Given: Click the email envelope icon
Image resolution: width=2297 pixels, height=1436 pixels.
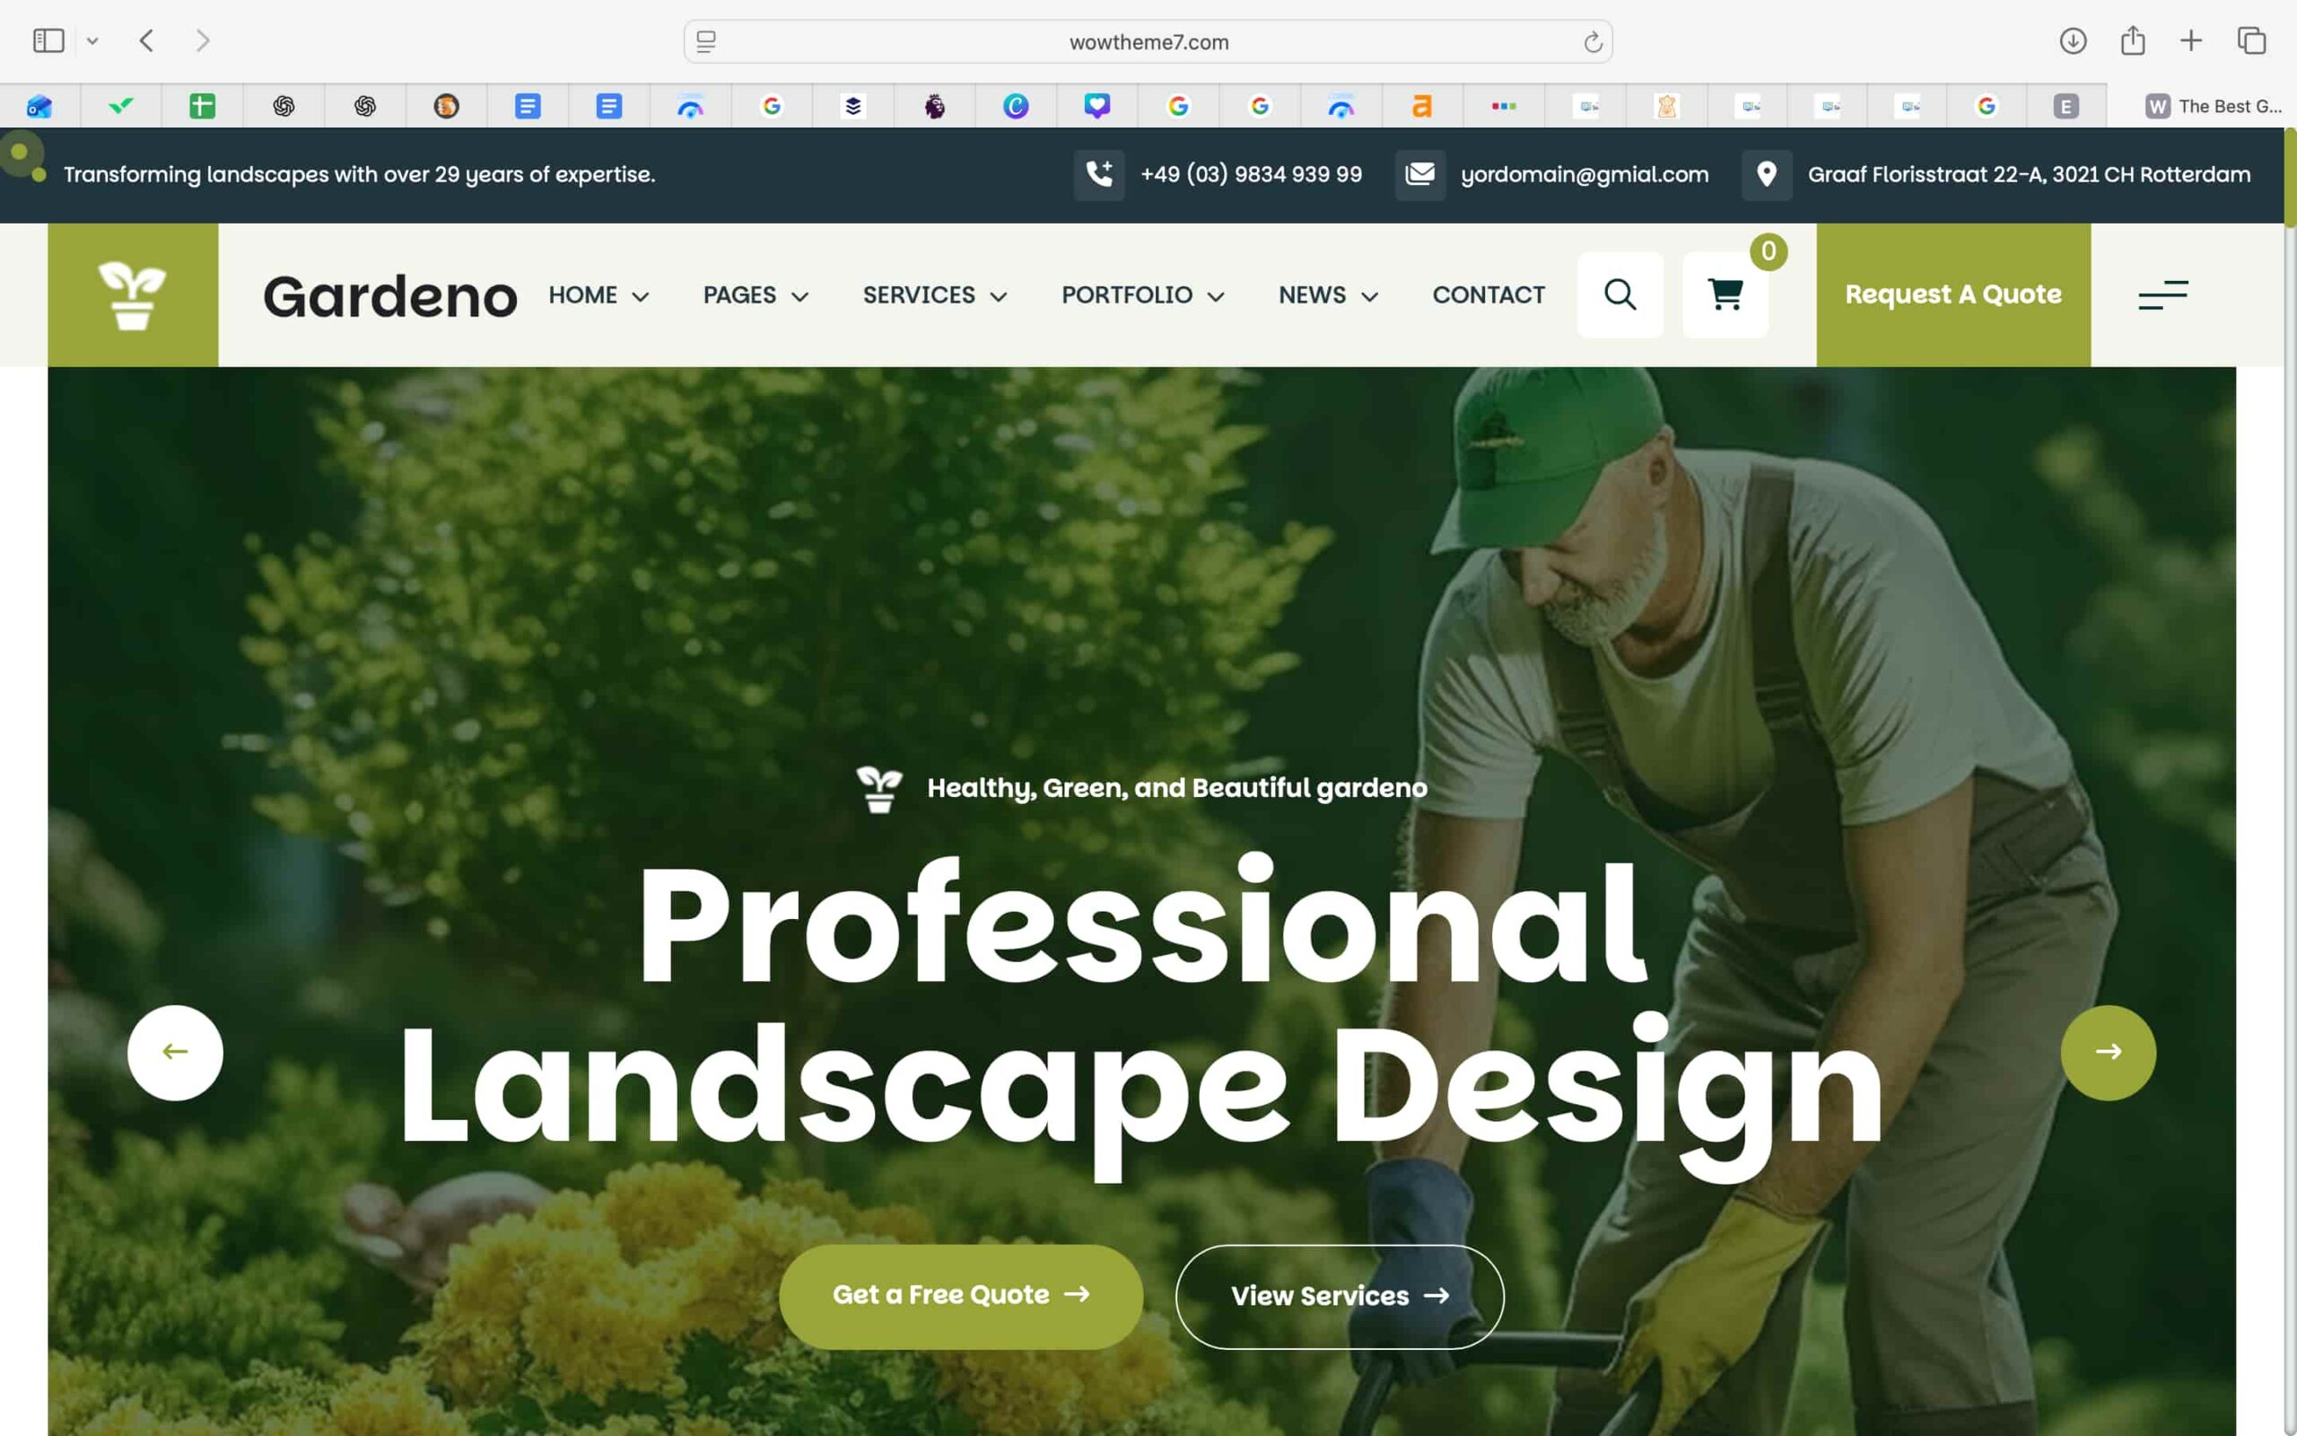Looking at the screenshot, I should click(x=1420, y=174).
